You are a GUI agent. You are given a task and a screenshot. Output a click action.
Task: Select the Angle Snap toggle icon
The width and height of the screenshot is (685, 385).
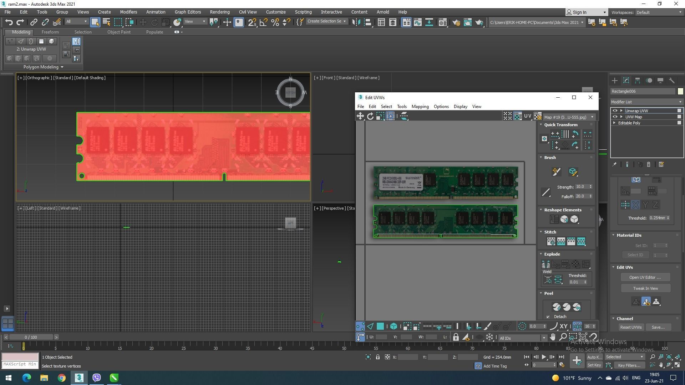(x=263, y=22)
